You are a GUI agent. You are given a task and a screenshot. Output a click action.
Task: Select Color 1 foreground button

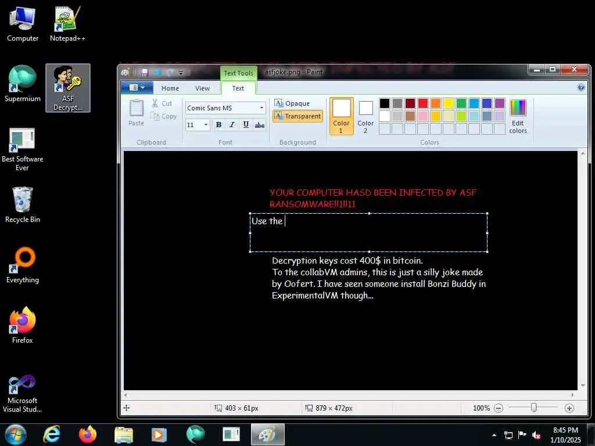341,116
